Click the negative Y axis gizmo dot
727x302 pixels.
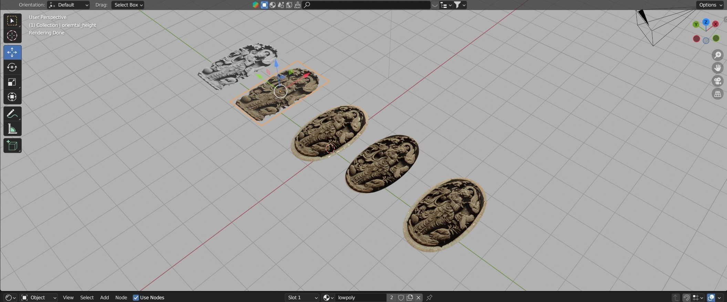pos(716,38)
